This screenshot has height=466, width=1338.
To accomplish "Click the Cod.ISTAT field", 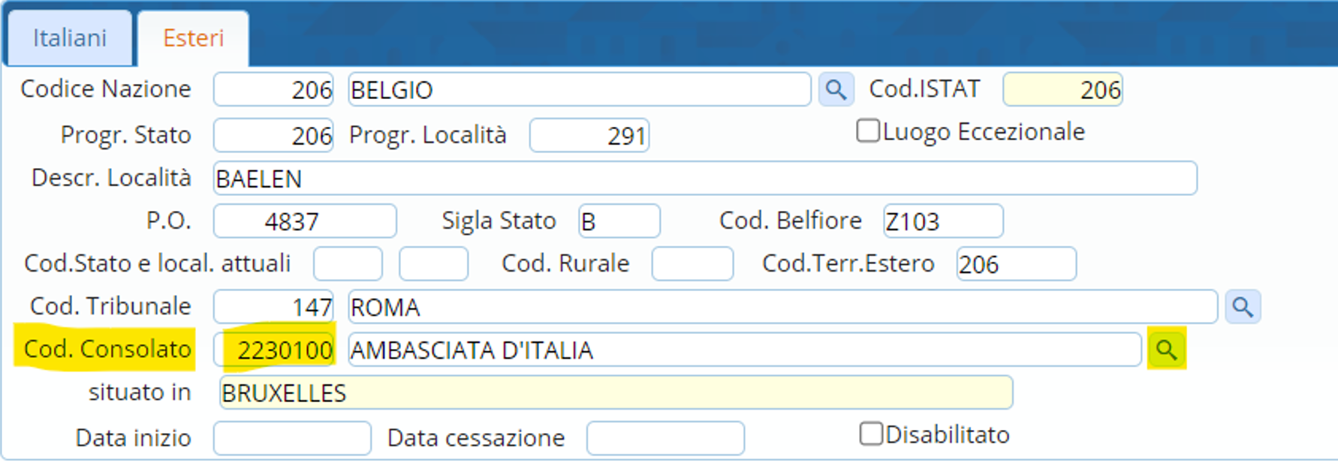I will click(1062, 90).
